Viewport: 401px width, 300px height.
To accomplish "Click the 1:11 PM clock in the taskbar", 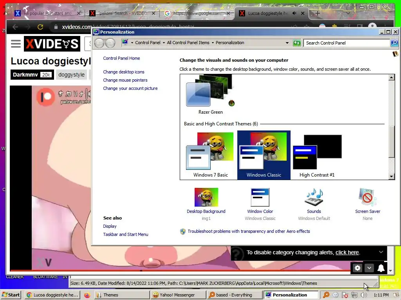I will [x=381, y=295].
